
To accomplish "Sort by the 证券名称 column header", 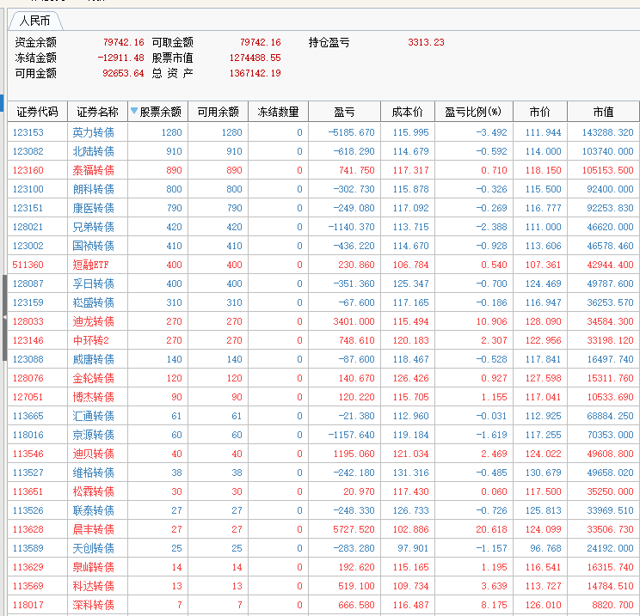I will point(96,112).
